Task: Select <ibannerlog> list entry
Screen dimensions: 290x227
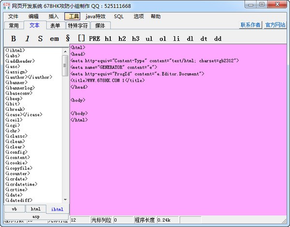Action: [x=20, y=88]
